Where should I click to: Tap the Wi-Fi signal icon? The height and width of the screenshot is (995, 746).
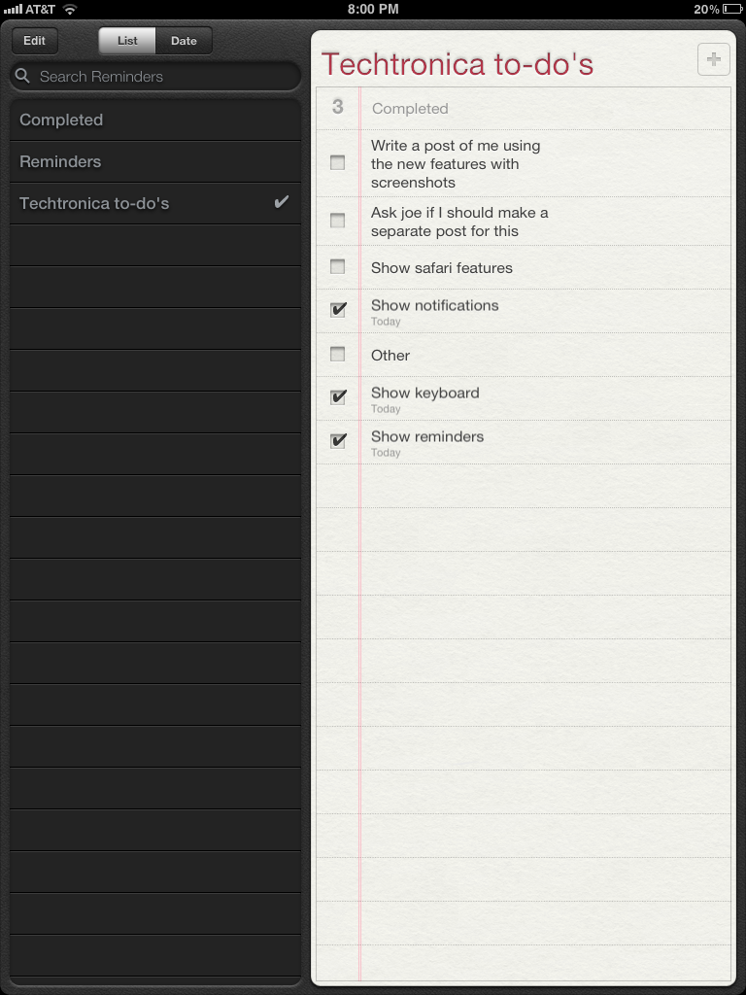70,10
